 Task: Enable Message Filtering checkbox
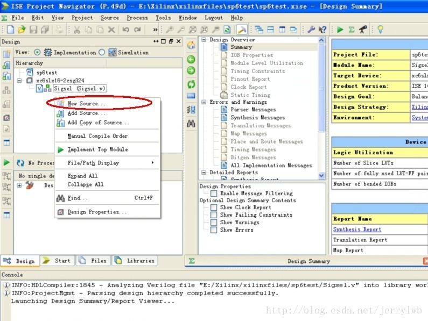click(214, 194)
